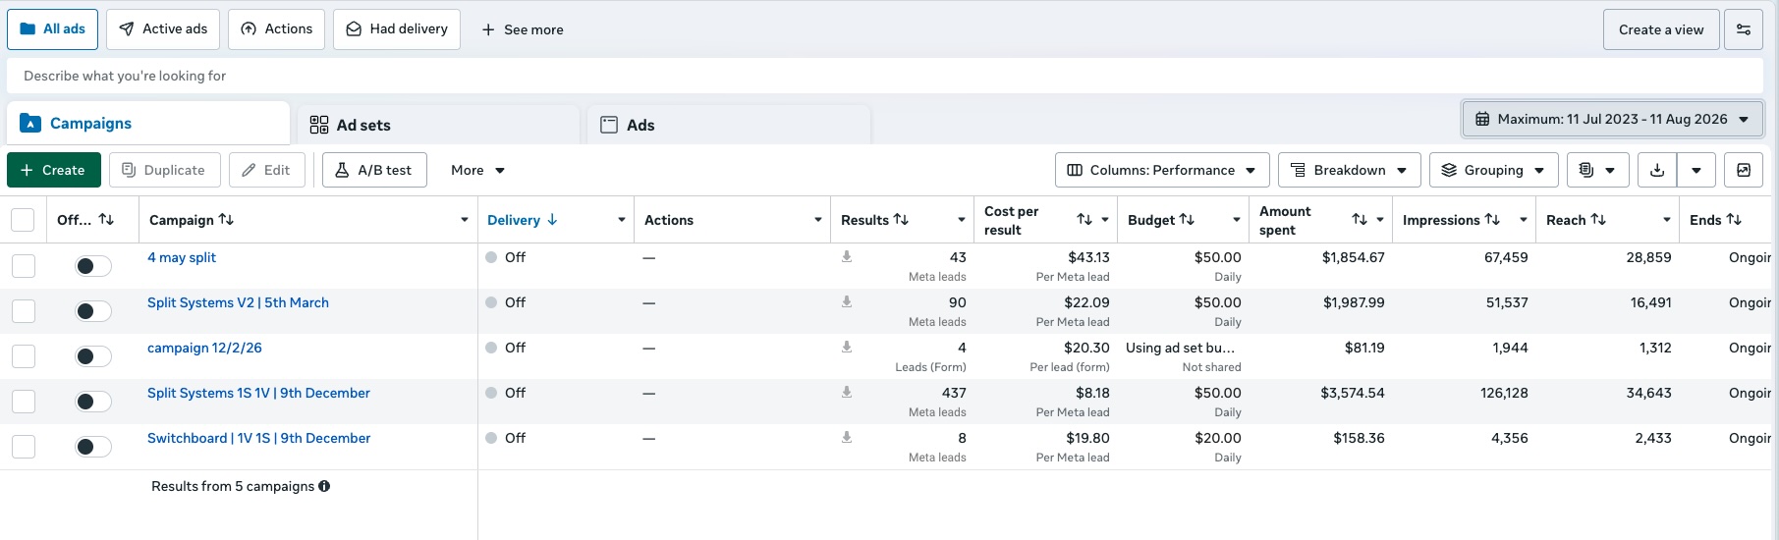Click Create a view button
Image resolution: width=1779 pixels, height=540 pixels.
[x=1661, y=29]
